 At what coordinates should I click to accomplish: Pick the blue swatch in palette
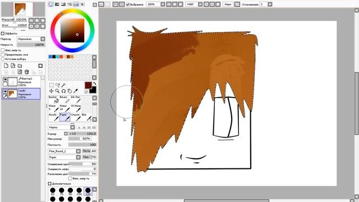pyautogui.click(x=50, y=57)
